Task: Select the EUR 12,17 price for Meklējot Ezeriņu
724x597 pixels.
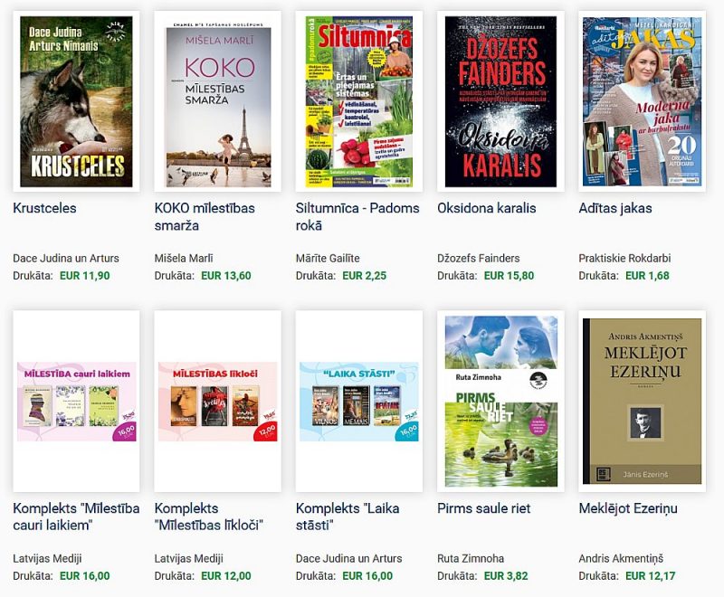Action: [650, 576]
